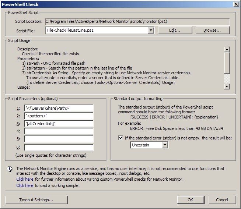Focus parameter 1 Server Share Path field

pyautogui.click(x=59, y=108)
